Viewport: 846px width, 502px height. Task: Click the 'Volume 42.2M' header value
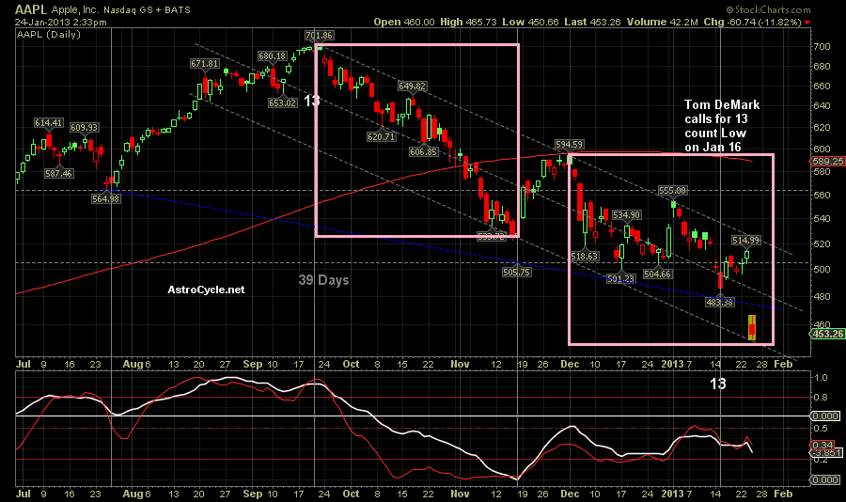[663, 23]
